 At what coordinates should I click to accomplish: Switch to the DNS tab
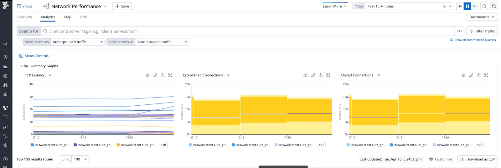pyautogui.click(x=83, y=17)
